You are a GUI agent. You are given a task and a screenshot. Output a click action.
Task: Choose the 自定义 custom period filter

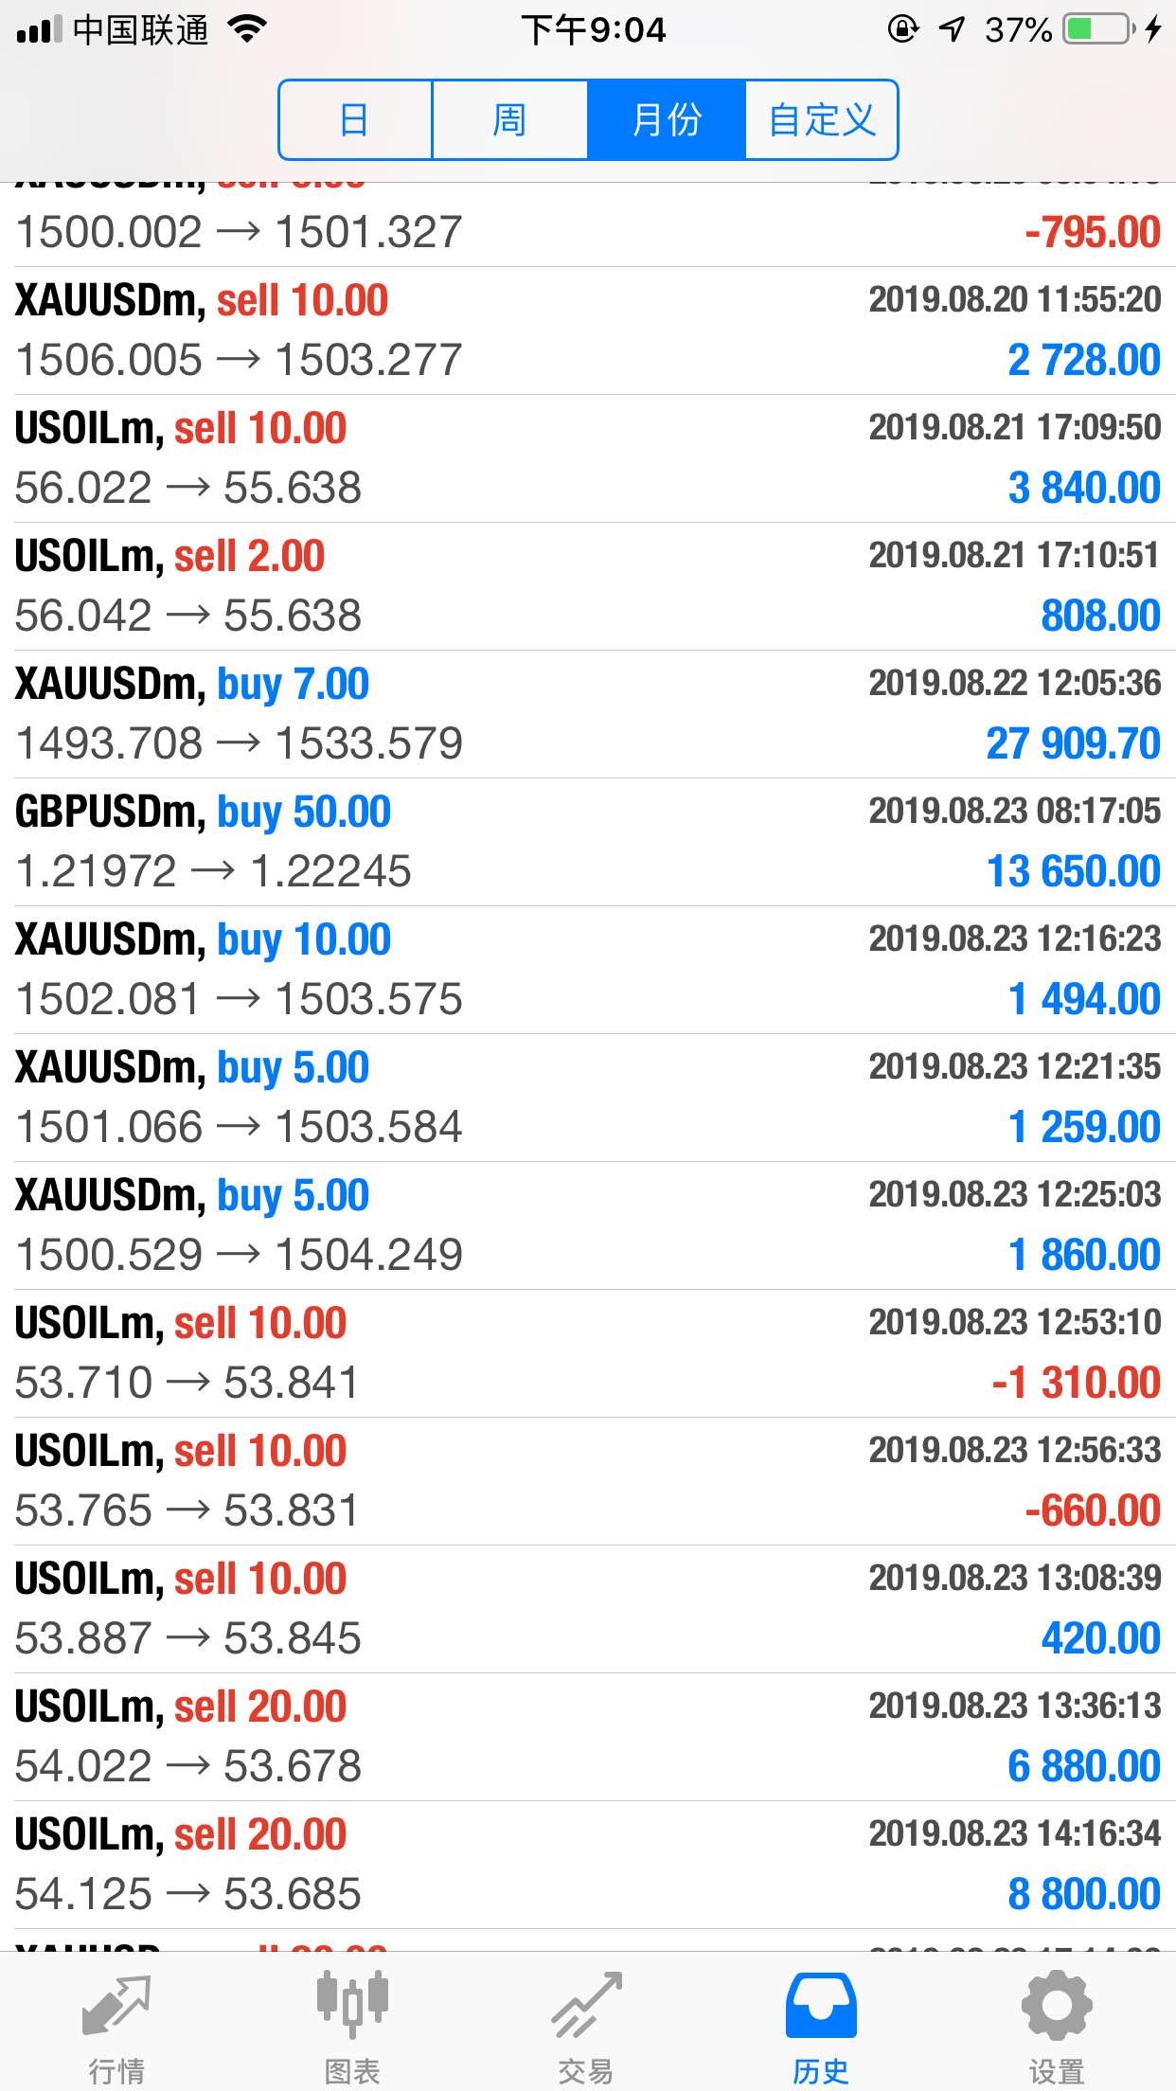[821, 120]
